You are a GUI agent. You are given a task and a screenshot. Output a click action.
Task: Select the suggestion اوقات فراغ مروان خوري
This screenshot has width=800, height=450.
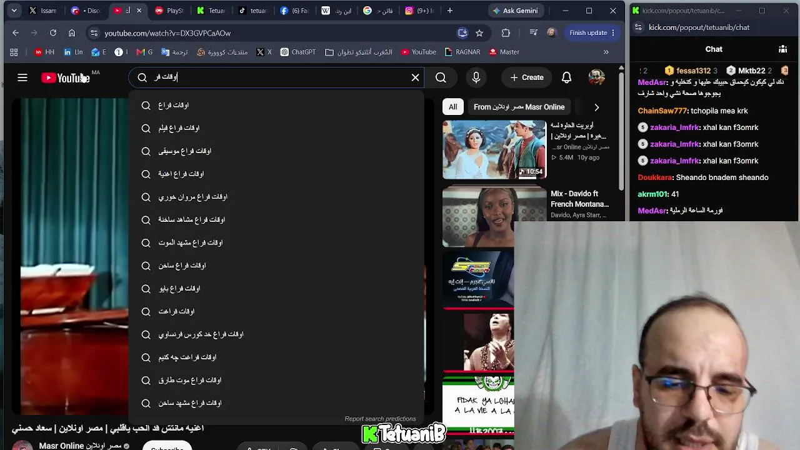point(276,197)
